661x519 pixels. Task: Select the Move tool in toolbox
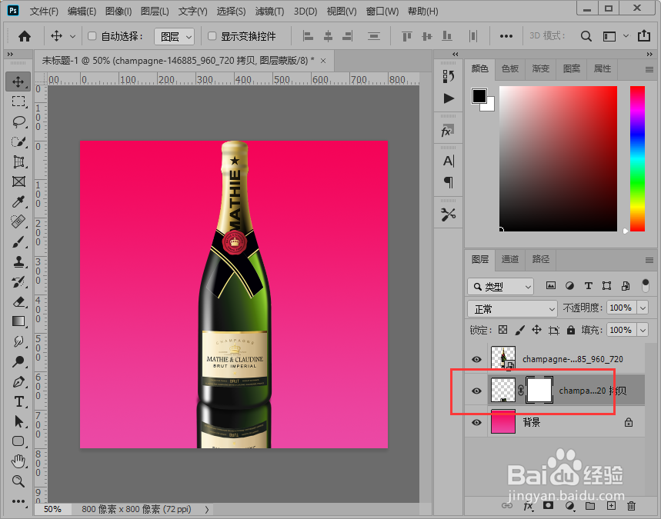click(x=18, y=82)
